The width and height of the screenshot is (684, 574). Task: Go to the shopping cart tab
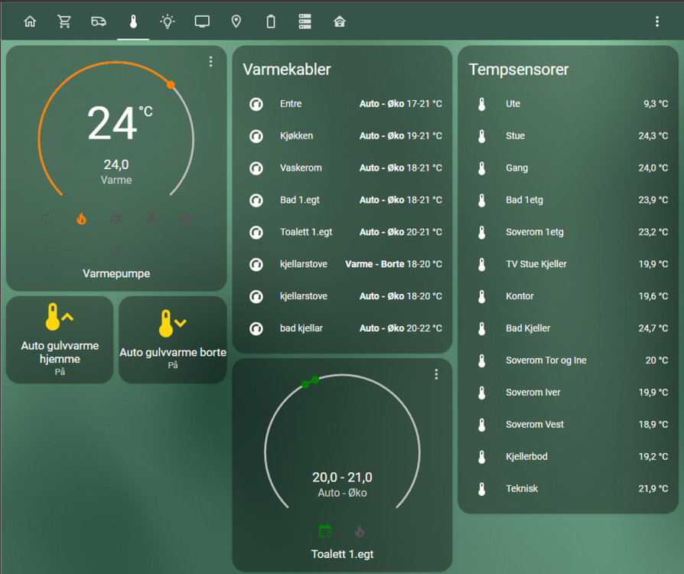coord(64,21)
